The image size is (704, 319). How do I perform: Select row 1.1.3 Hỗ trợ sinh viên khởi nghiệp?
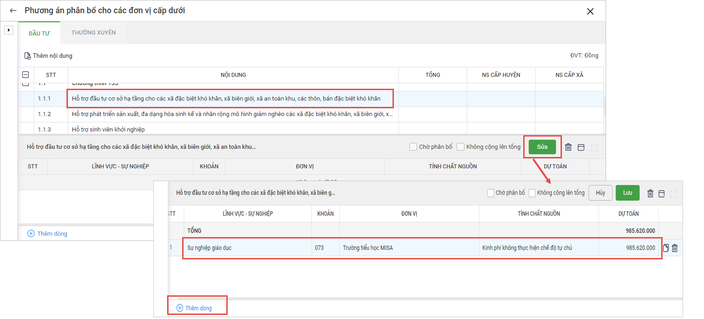(x=108, y=129)
